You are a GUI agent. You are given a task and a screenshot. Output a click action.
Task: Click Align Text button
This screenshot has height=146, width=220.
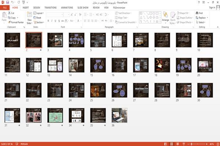(x=121, y=18)
